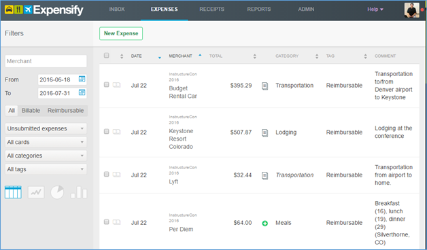Open All tags dropdown
Image resolution: width=427 pixels, height=250 pixels.
(x=46, y=169)
